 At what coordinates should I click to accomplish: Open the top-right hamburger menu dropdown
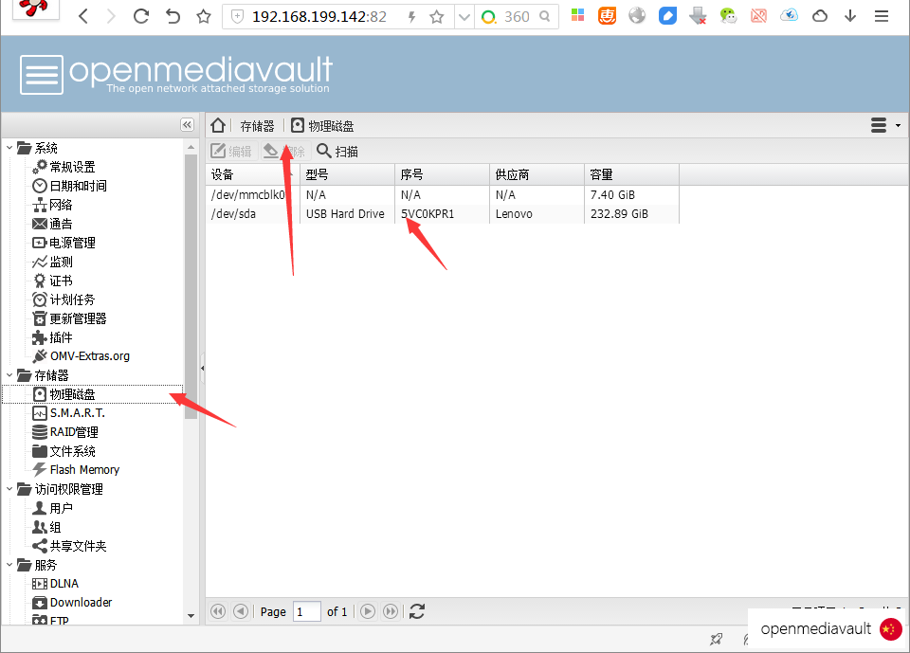pyautogui.click(x=884, y=126)
